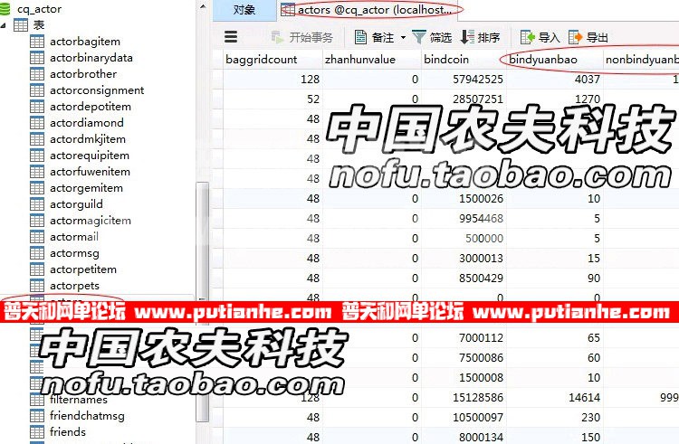Select bindcoin cell 1500026
Image resolution: width=679 pixels, height=444 pixels.
point(464,199)
